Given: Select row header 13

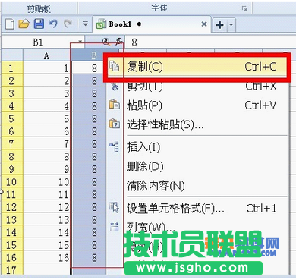Looking at the screenshot, I should click(12, 219).
